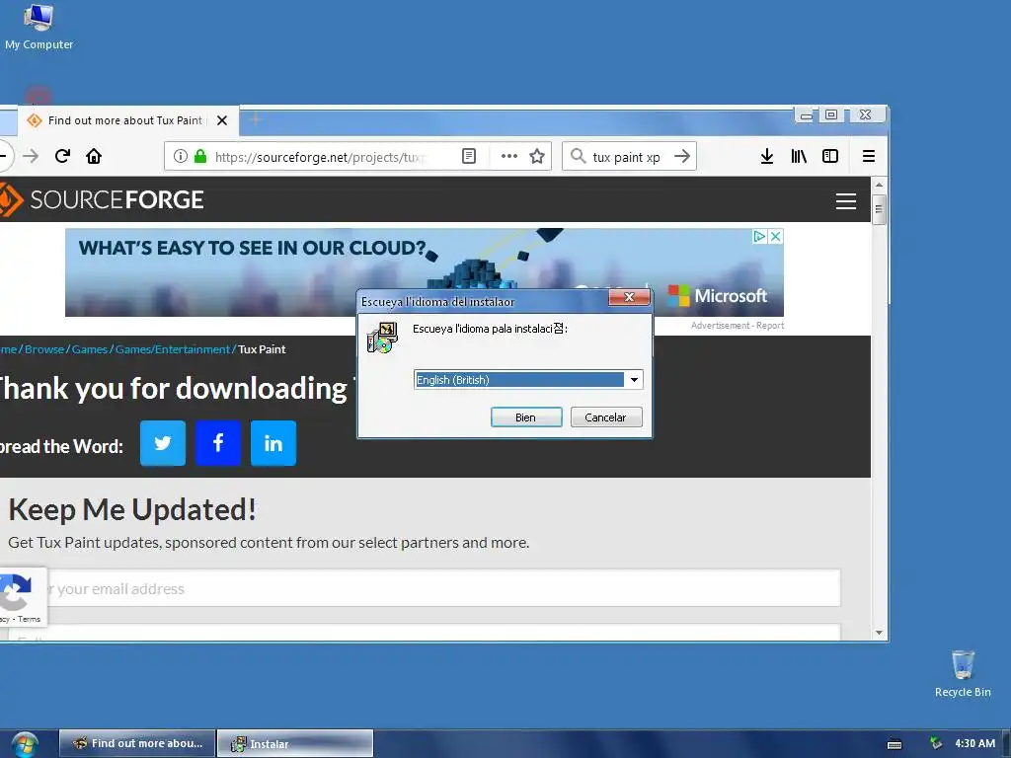Click the 'Keep Me Updated!' heading
The width and height of the screenshot is (1011, 758).
tap(132, 509)
